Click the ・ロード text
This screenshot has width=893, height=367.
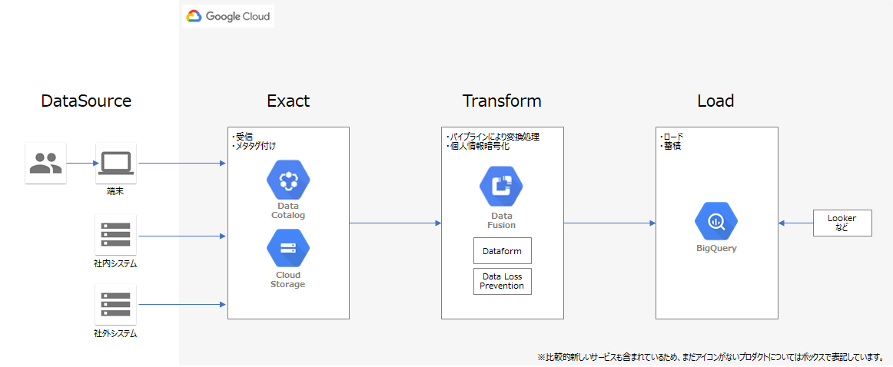[x=671, y=137]
